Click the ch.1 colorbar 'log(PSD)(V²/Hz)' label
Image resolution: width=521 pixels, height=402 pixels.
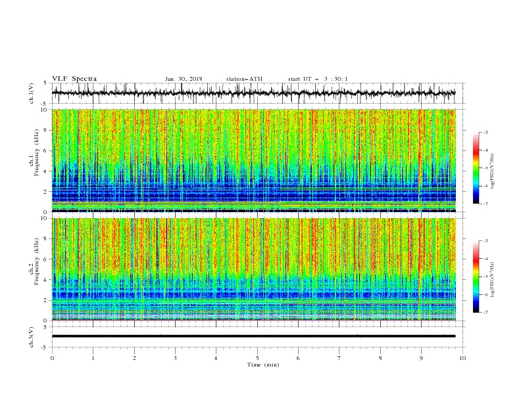[x=493, y=171]
